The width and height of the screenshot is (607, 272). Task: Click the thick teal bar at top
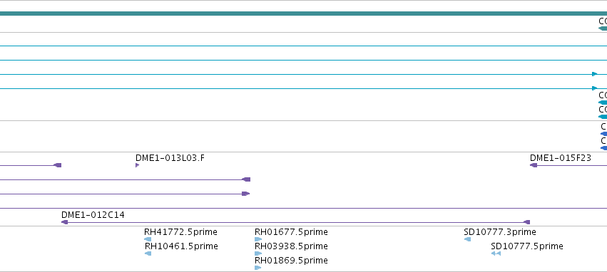(304, 14)
